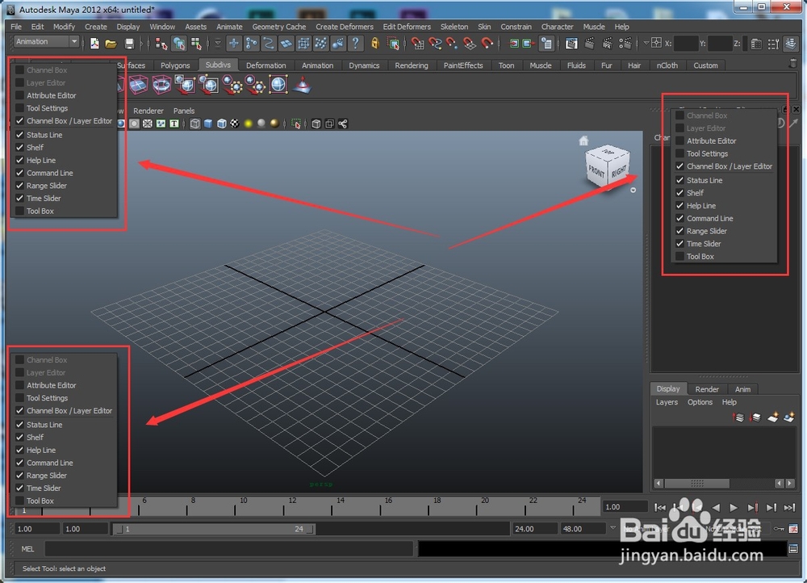Save scene using the floppy disk icon
Viewport: 807px width, 583px height.
pos(129,44)
